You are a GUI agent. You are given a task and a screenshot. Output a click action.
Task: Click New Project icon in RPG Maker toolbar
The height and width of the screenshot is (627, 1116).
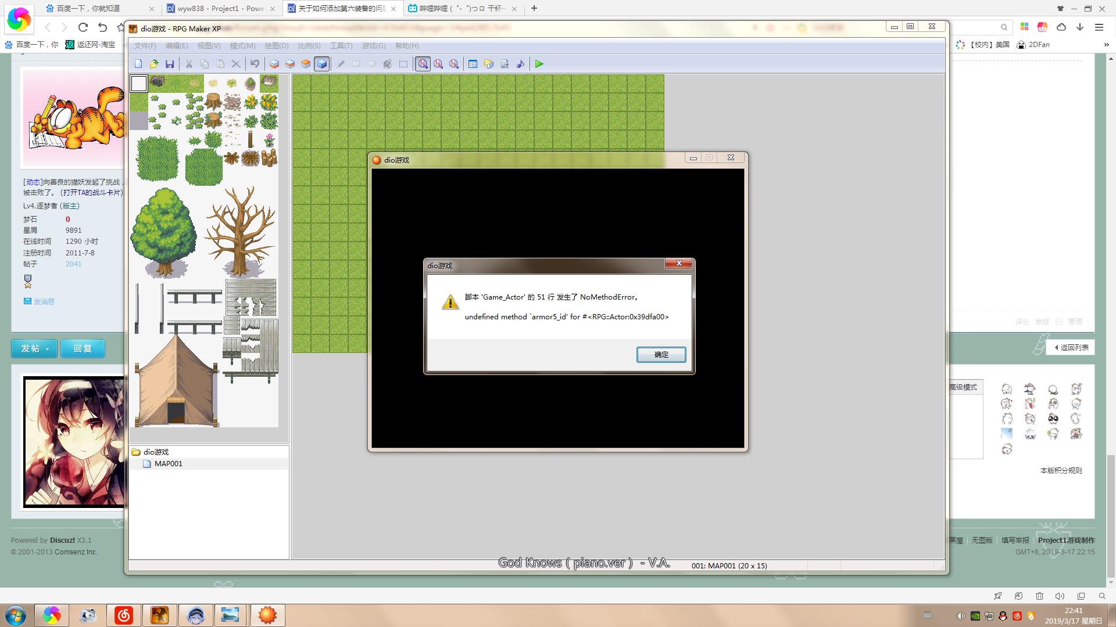(138, 64)
